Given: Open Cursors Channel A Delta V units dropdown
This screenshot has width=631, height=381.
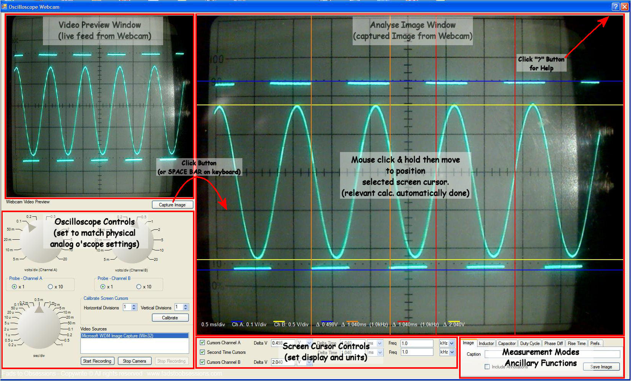Looking at the screenshot, I should 309,343.
